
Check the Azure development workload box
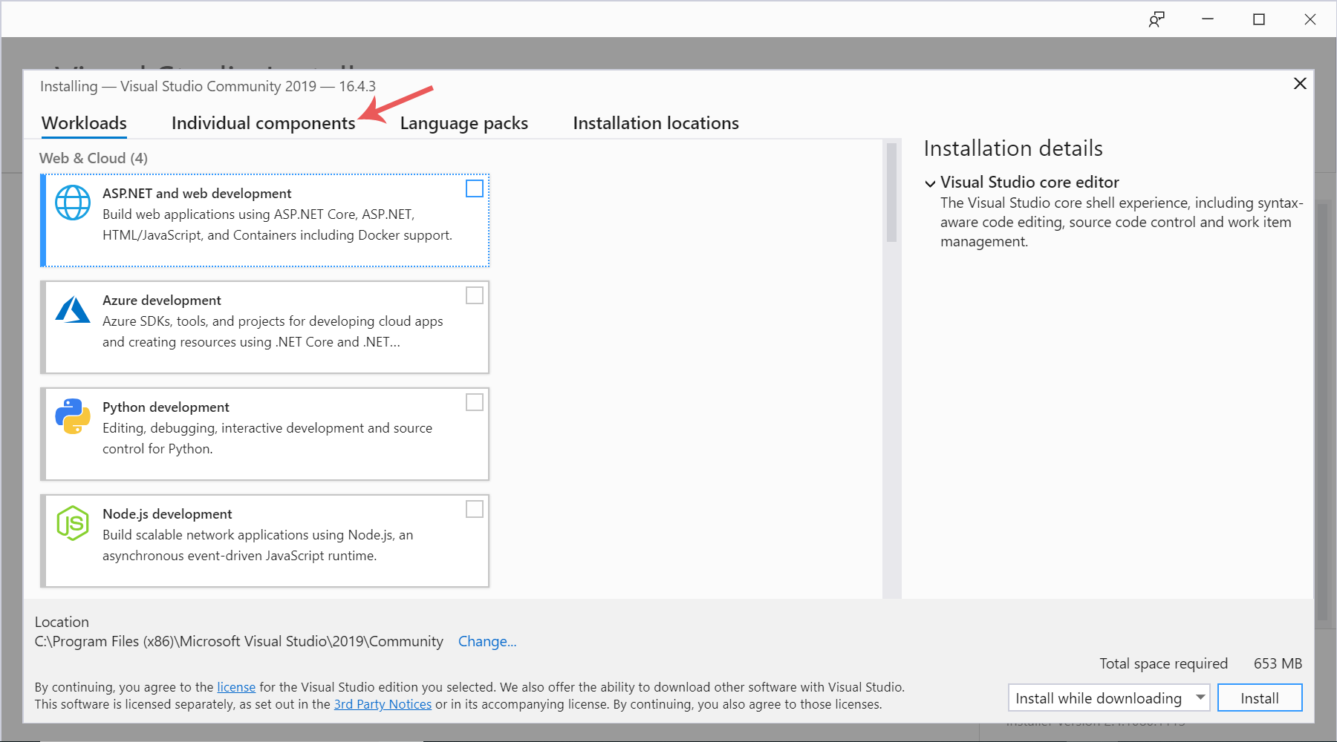coord(474,295)
